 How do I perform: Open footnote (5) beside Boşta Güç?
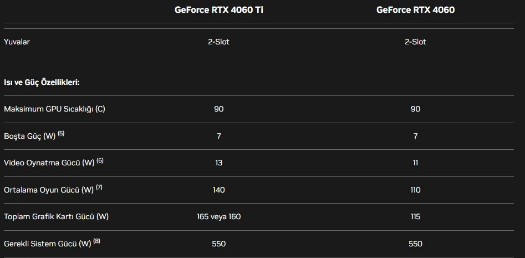click(x=61, y=133)
